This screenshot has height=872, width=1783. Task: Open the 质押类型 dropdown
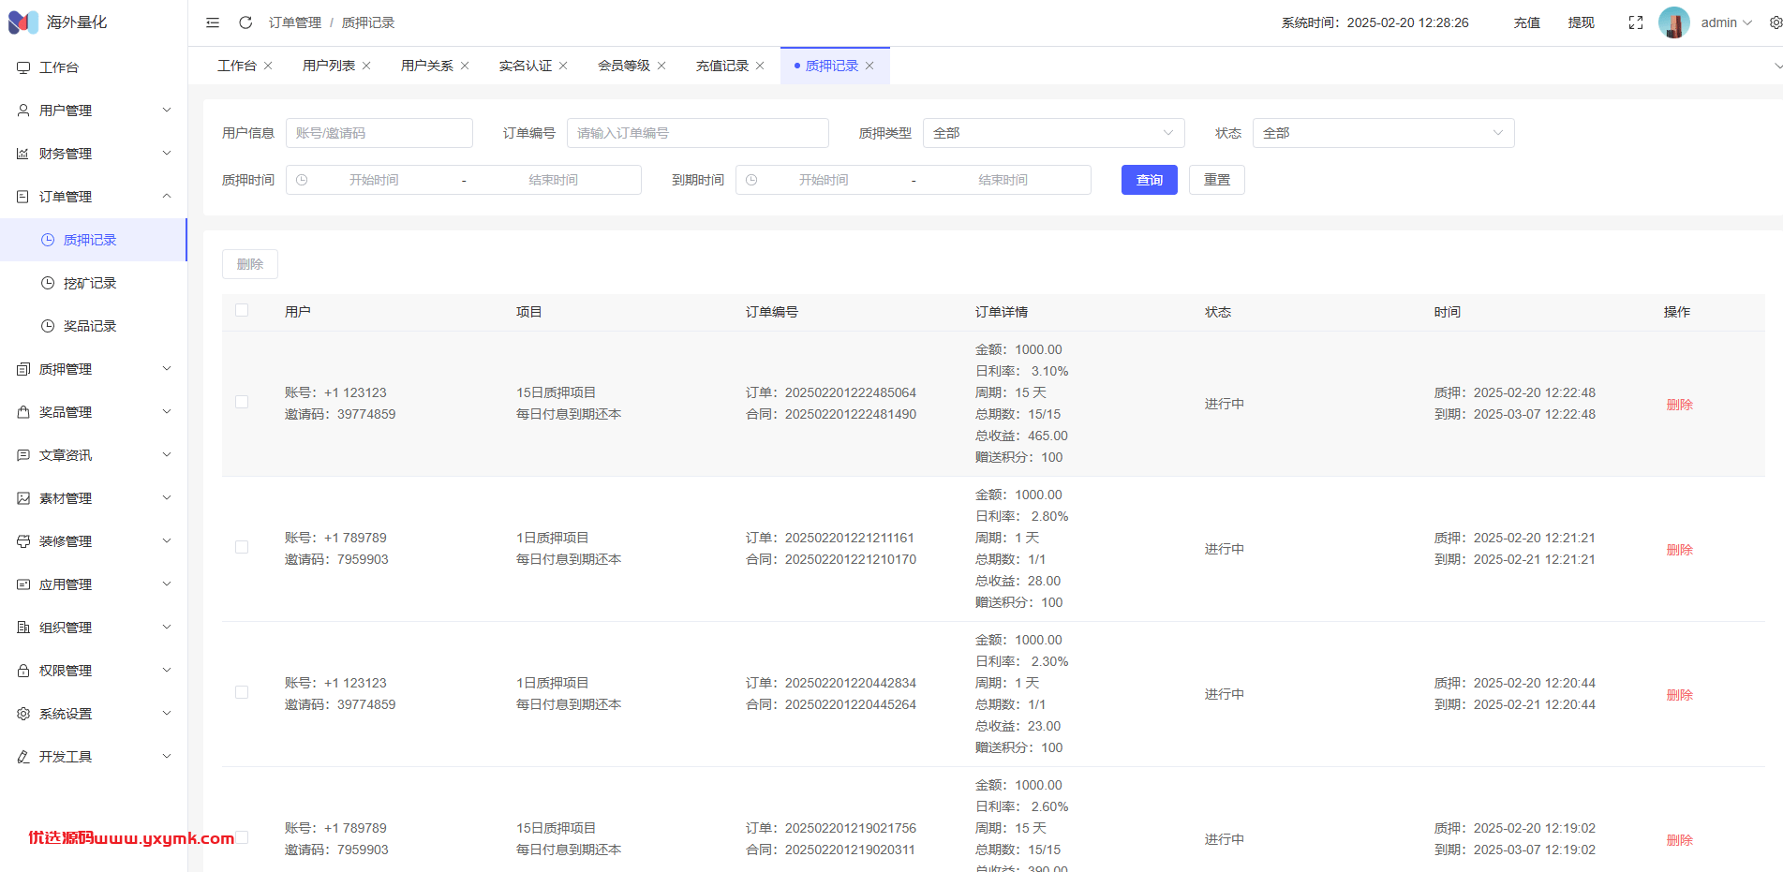coord(1053,133)
